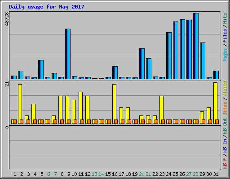The height and width of the screenshot is (179, 230).
Task: Click day 1 on the x-axis
Action: click(15, 174)
